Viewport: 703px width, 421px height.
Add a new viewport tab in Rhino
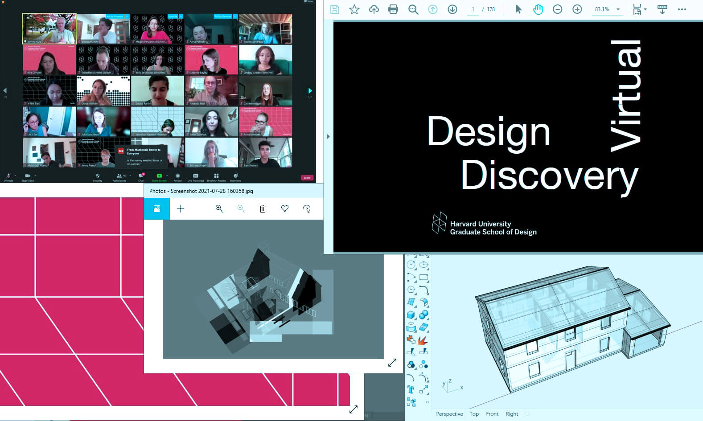click(x=528, y=414)
